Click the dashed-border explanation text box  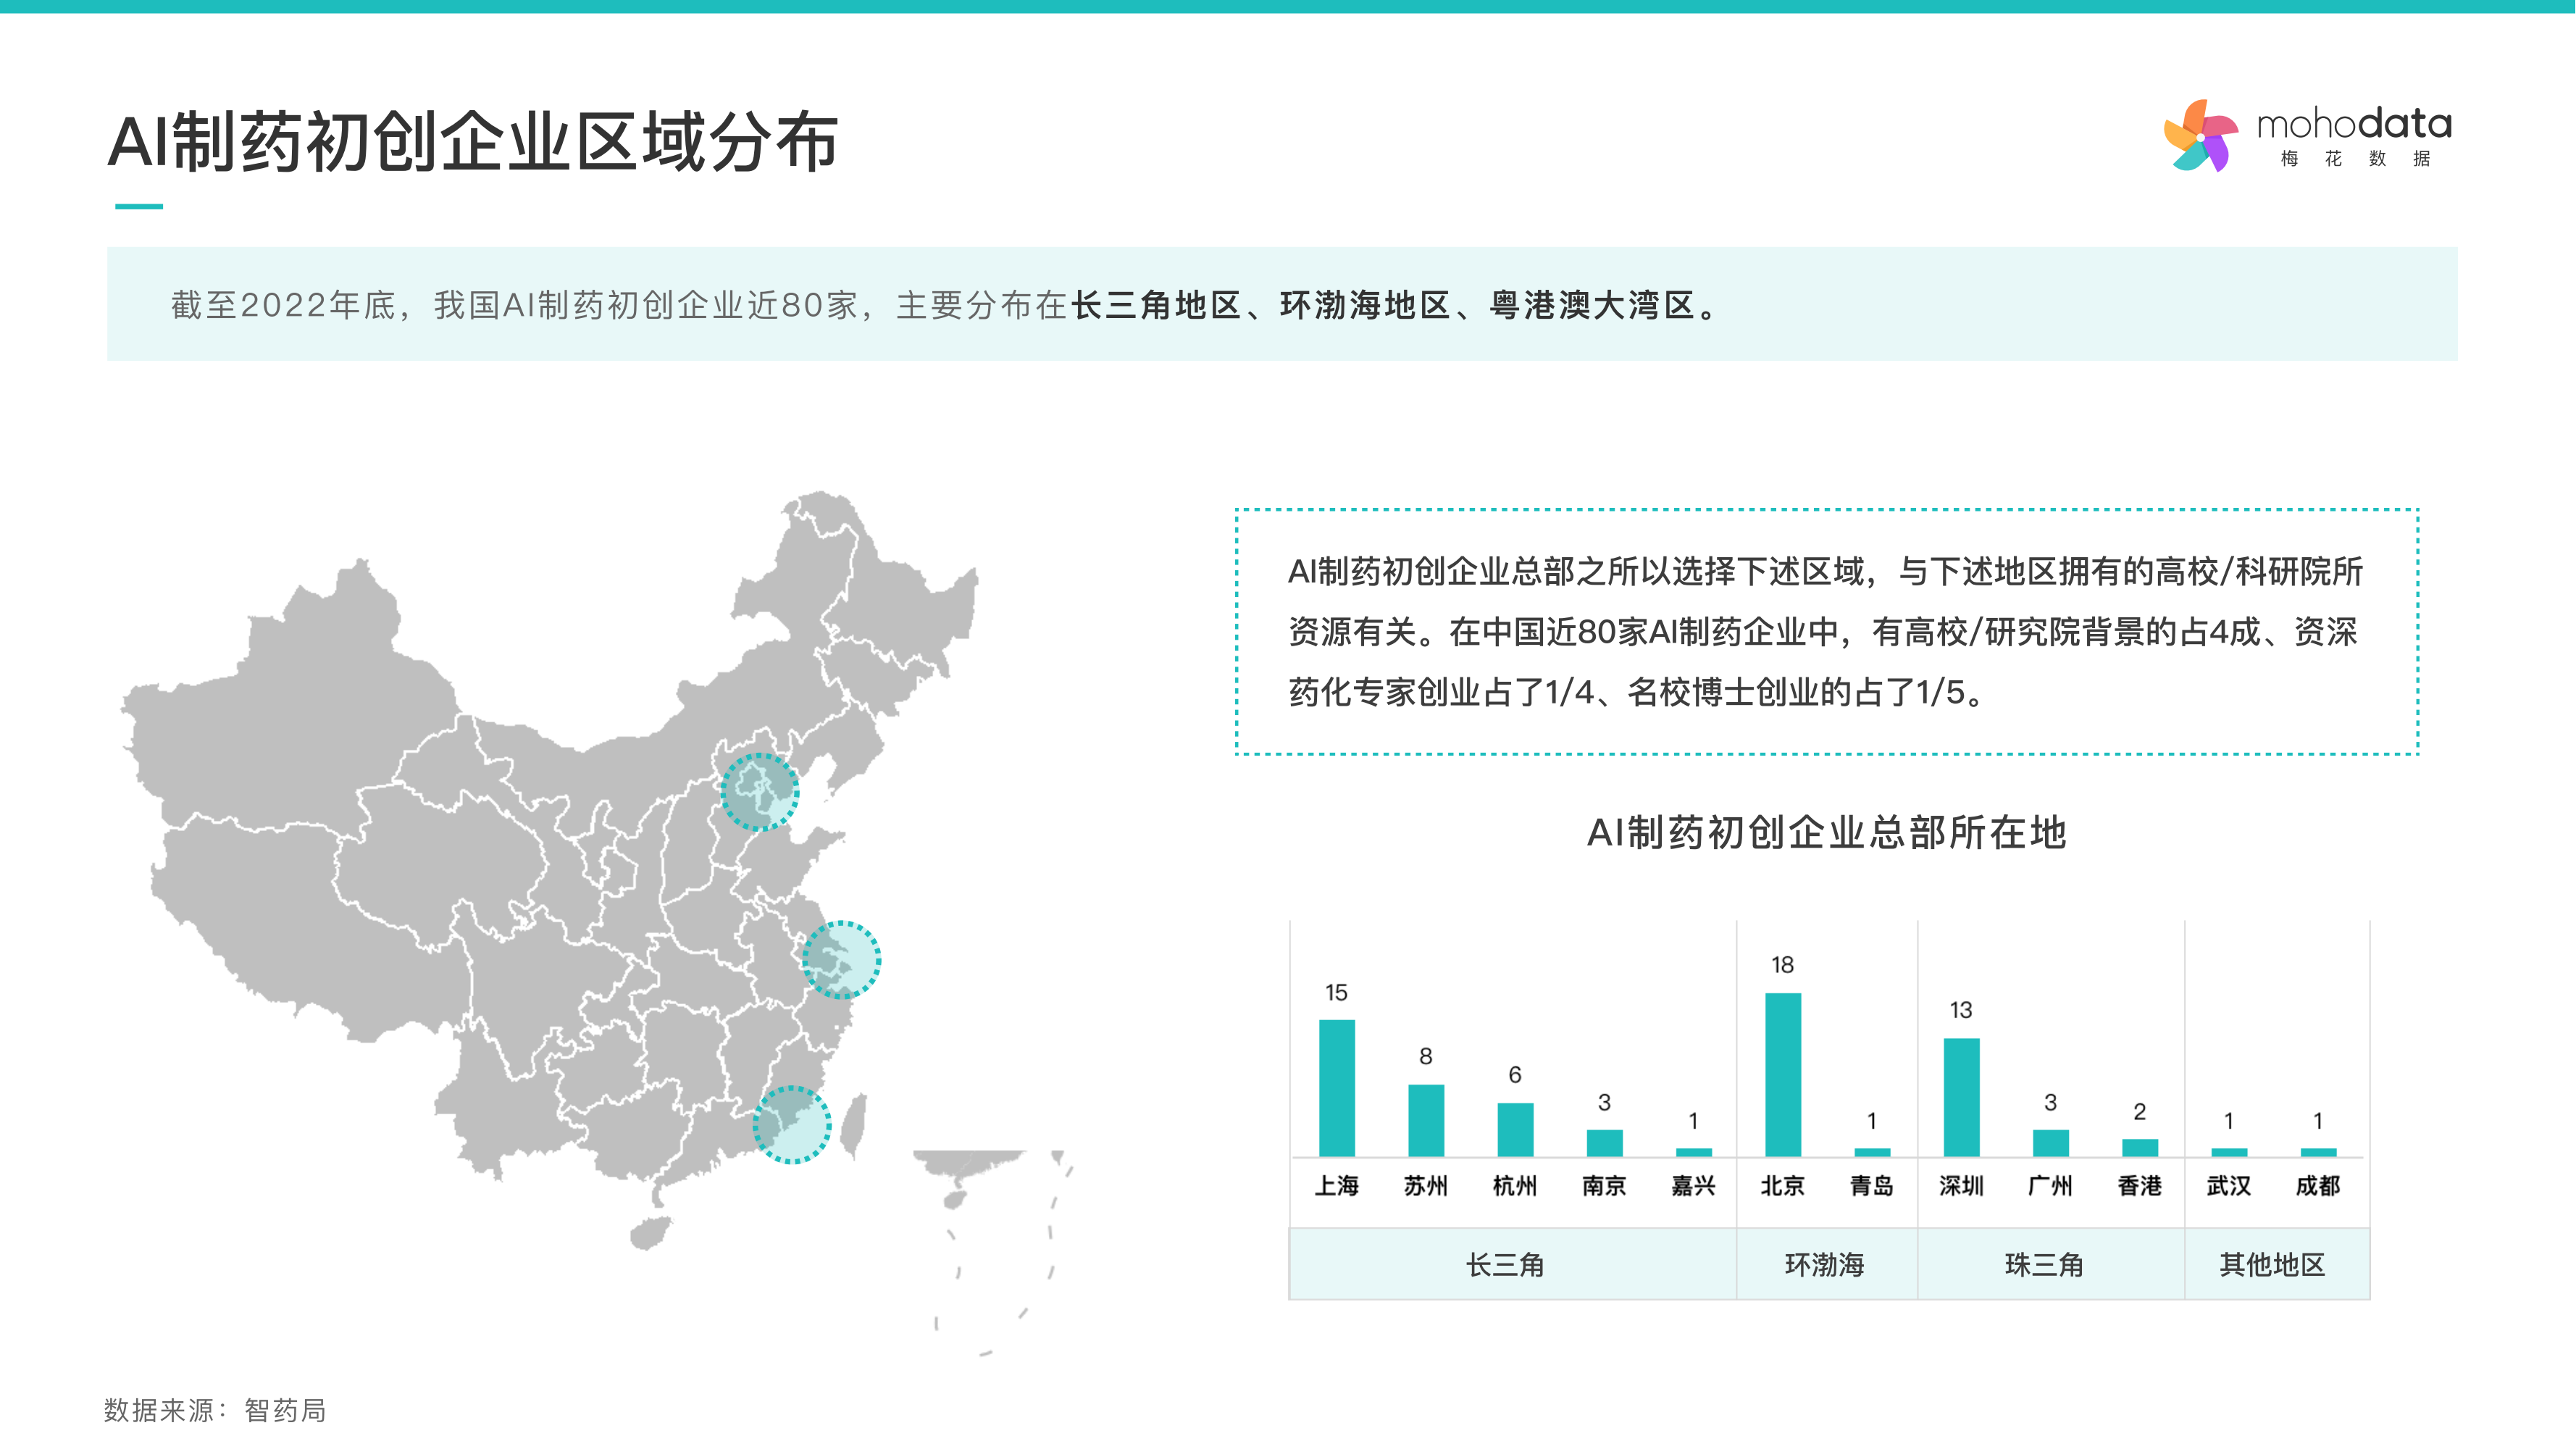[1826, 631]
